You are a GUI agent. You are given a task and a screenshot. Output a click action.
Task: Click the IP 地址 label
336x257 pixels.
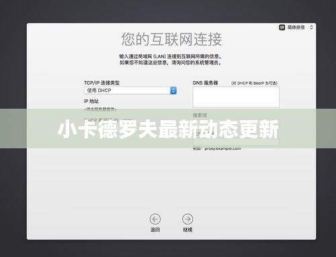pyautogui.click(x=91, y=101)
